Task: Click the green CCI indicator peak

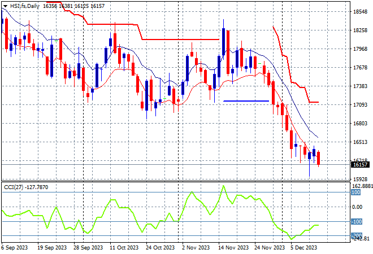Action: (x=223, y=186)
